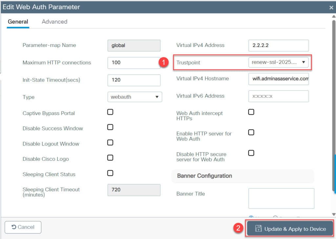Enable HTTP server for Web Auth
Image resolution: width=336 pixels, height=239 pixels.
click(x=251, y=132)
